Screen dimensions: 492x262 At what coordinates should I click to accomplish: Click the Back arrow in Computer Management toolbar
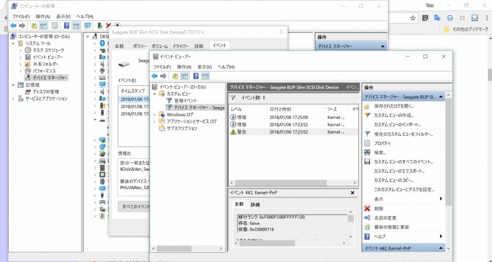click(x=13, y=26)
